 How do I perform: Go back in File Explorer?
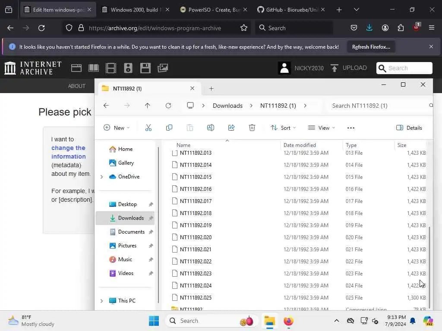coord(106,106)
